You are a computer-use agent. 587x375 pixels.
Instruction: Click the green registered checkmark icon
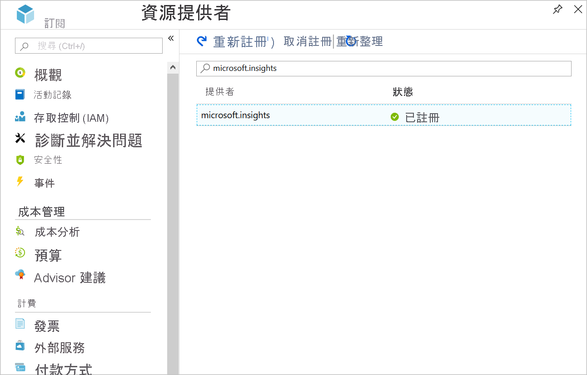395,117
